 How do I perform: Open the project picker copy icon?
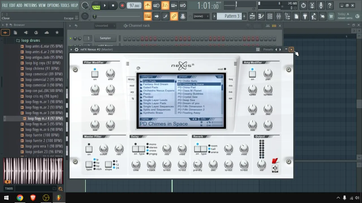(296, 16)
